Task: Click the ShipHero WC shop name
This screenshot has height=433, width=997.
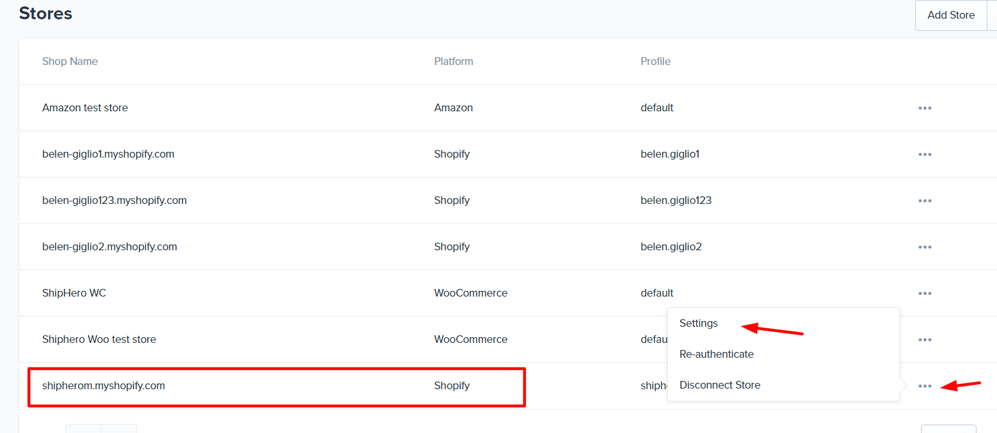Action: tap(74, 293)
